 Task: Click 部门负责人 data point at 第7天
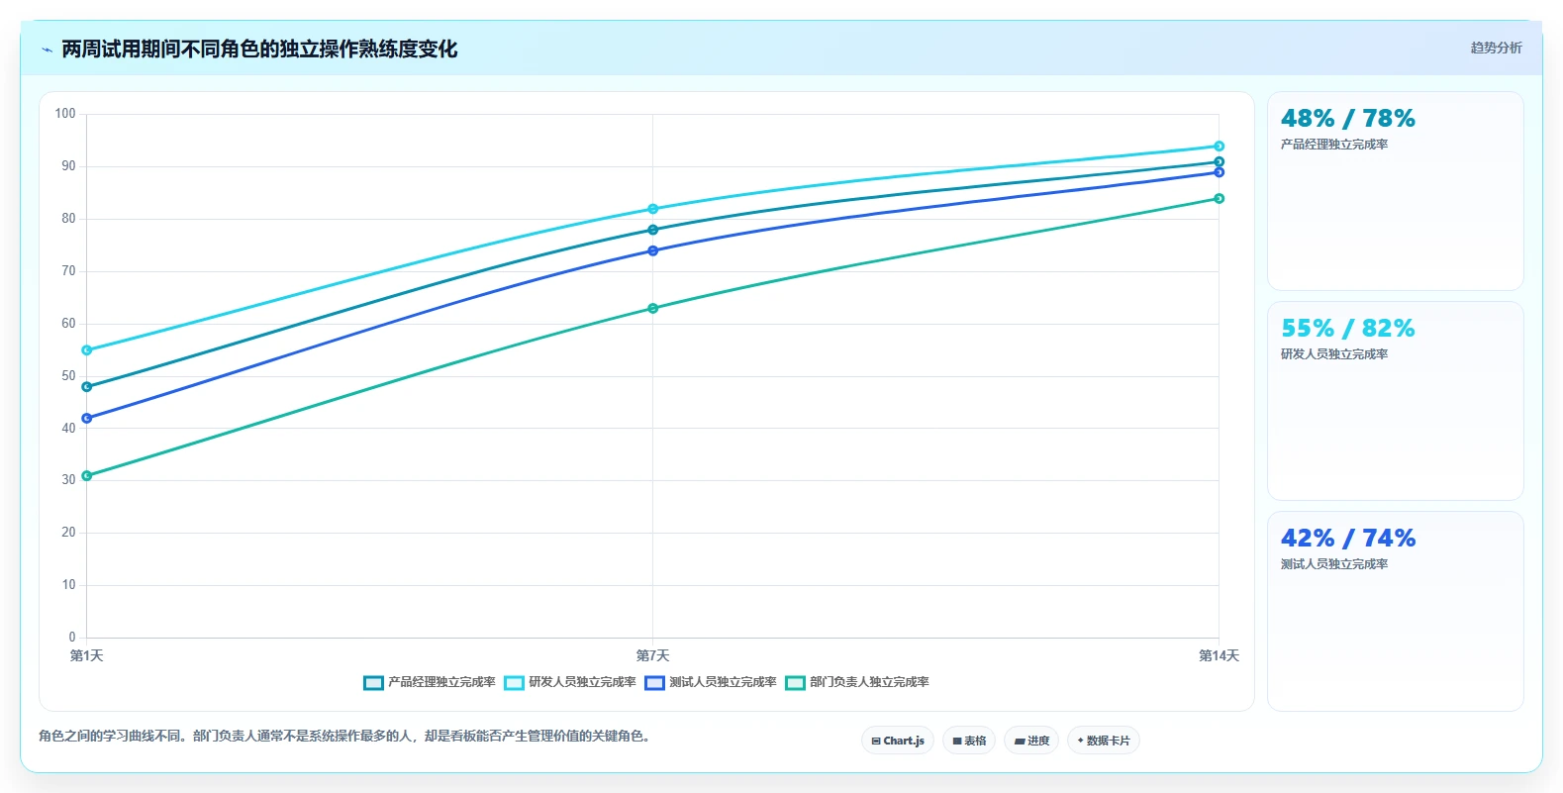click(652, 309)
